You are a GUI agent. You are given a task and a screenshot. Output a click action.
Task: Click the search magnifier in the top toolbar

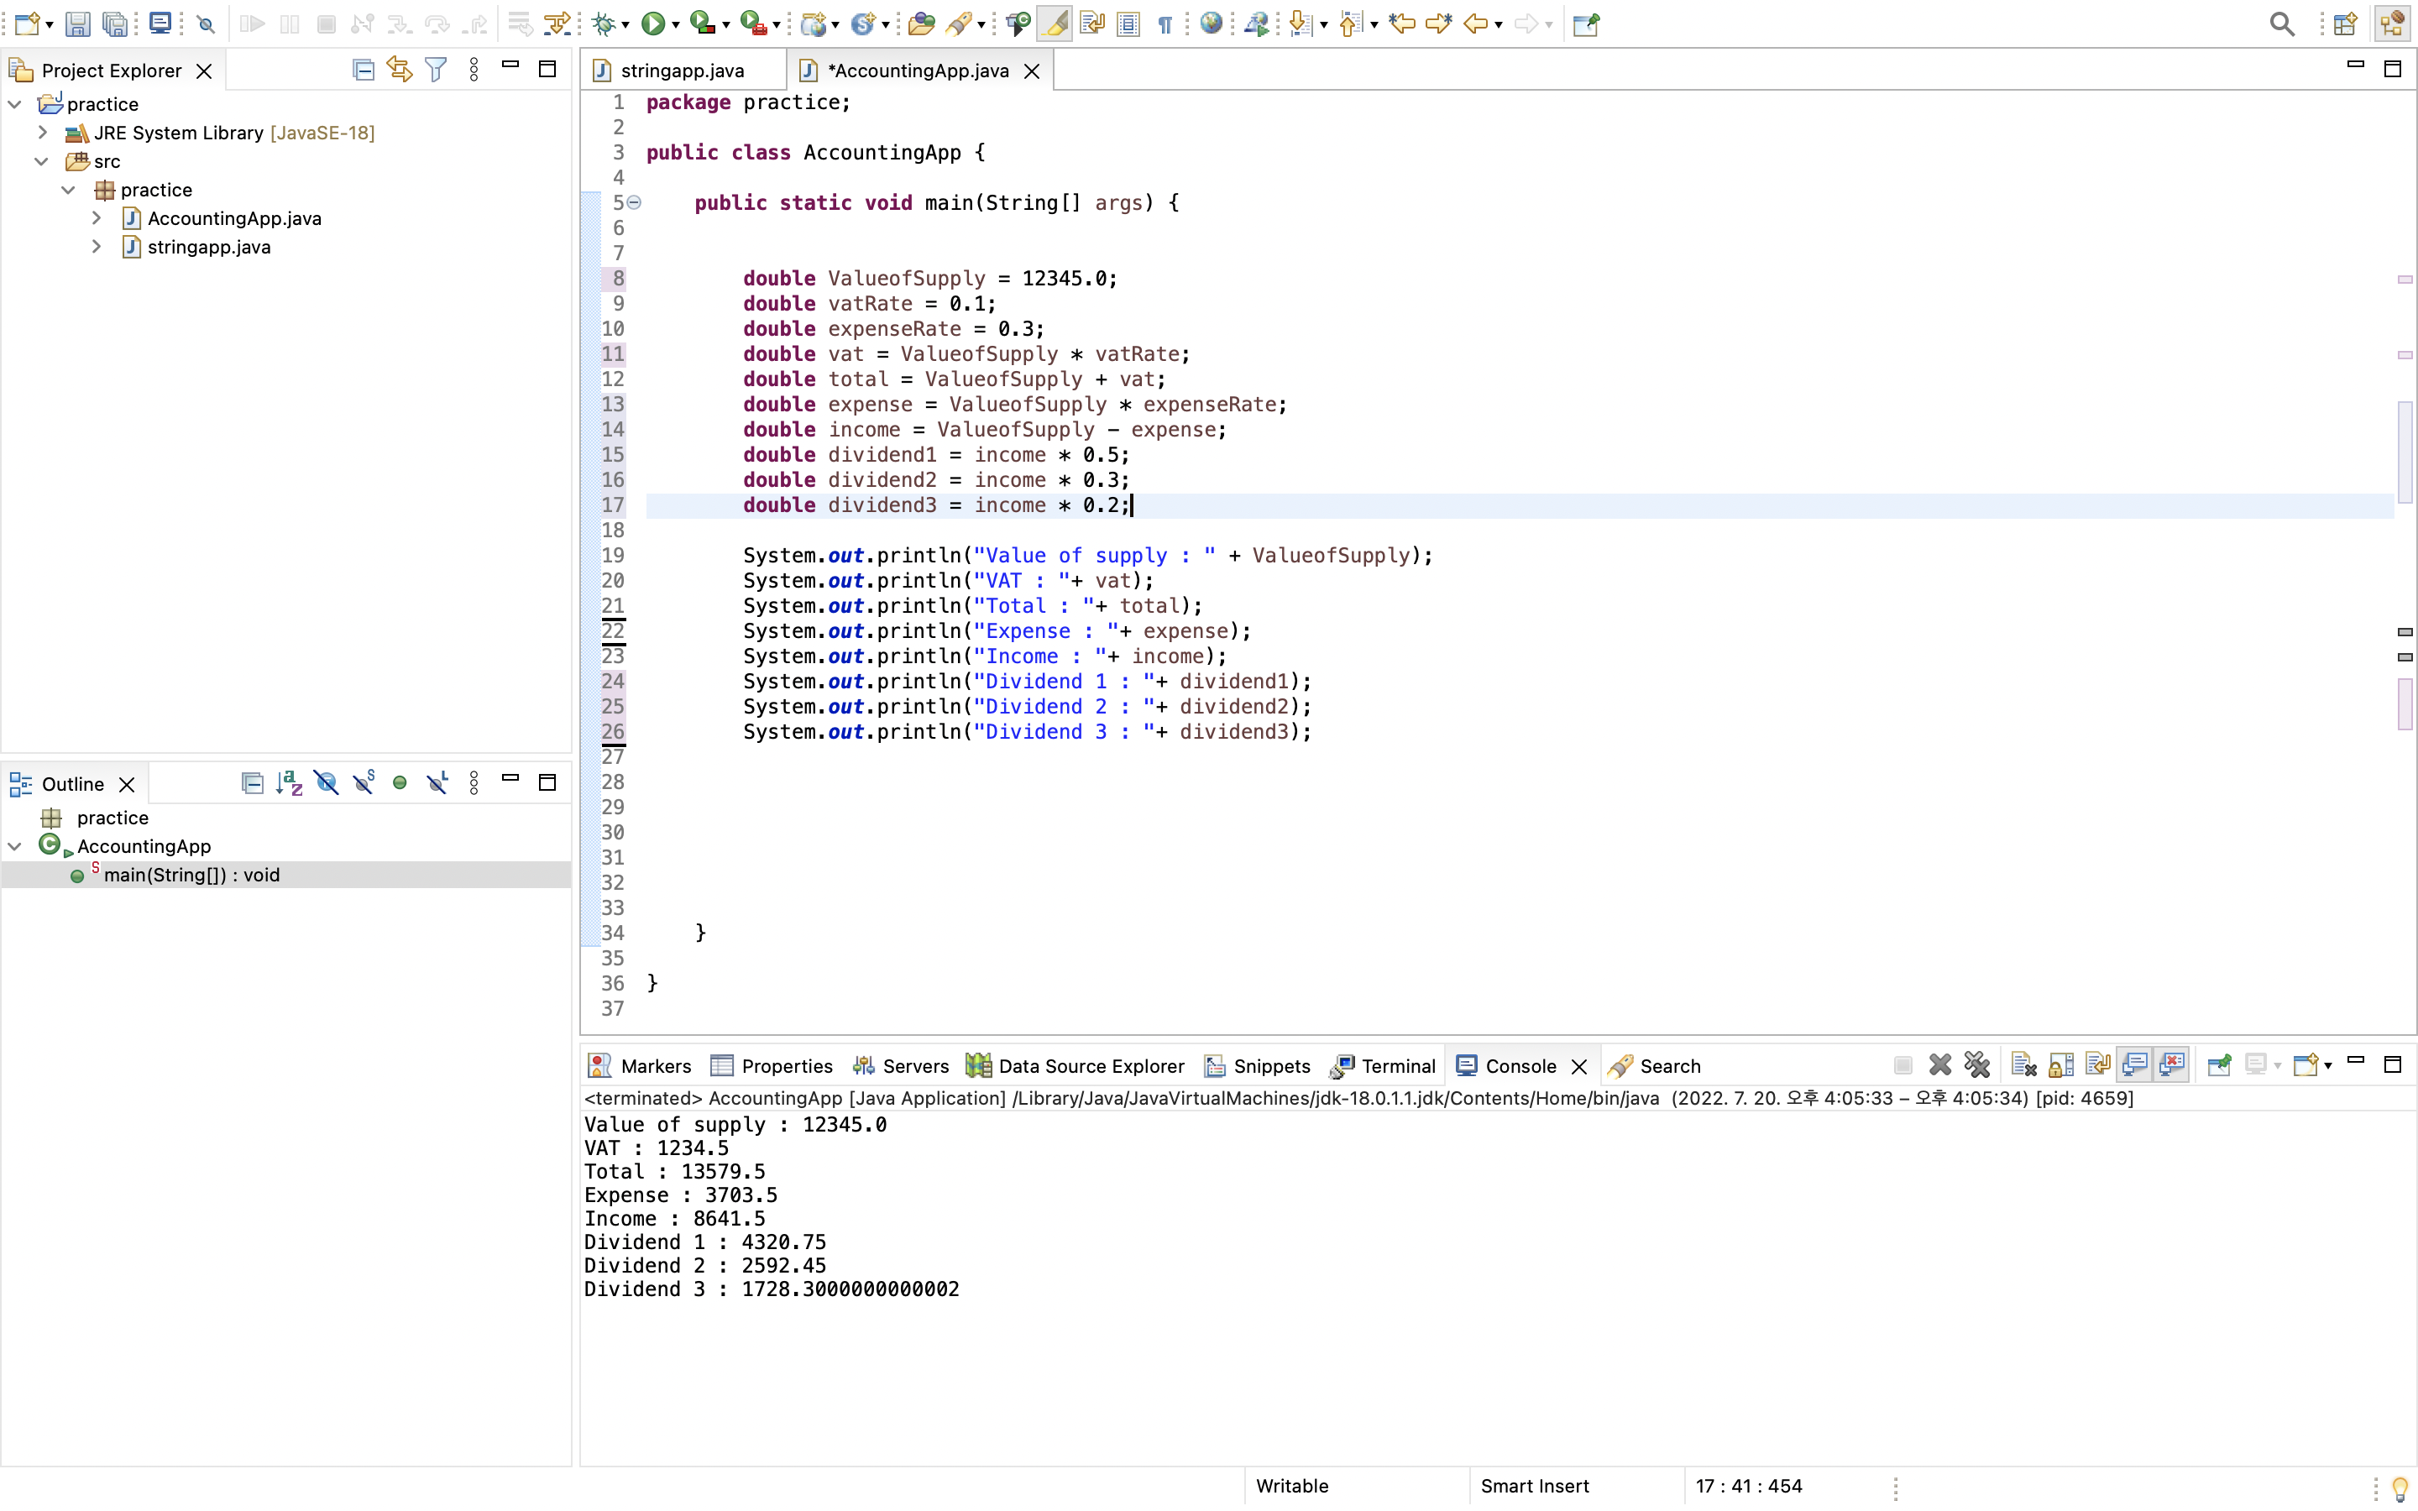click(2281, 24)
